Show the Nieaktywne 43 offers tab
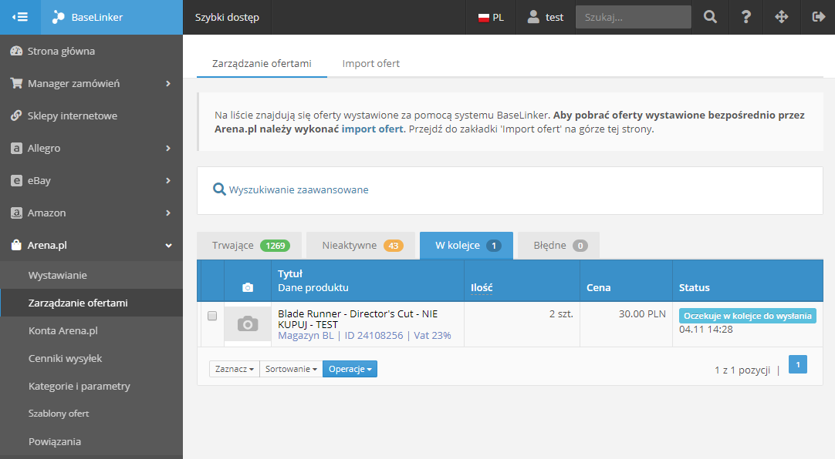Viewport: 835px width, 459px height. point(361,246)
